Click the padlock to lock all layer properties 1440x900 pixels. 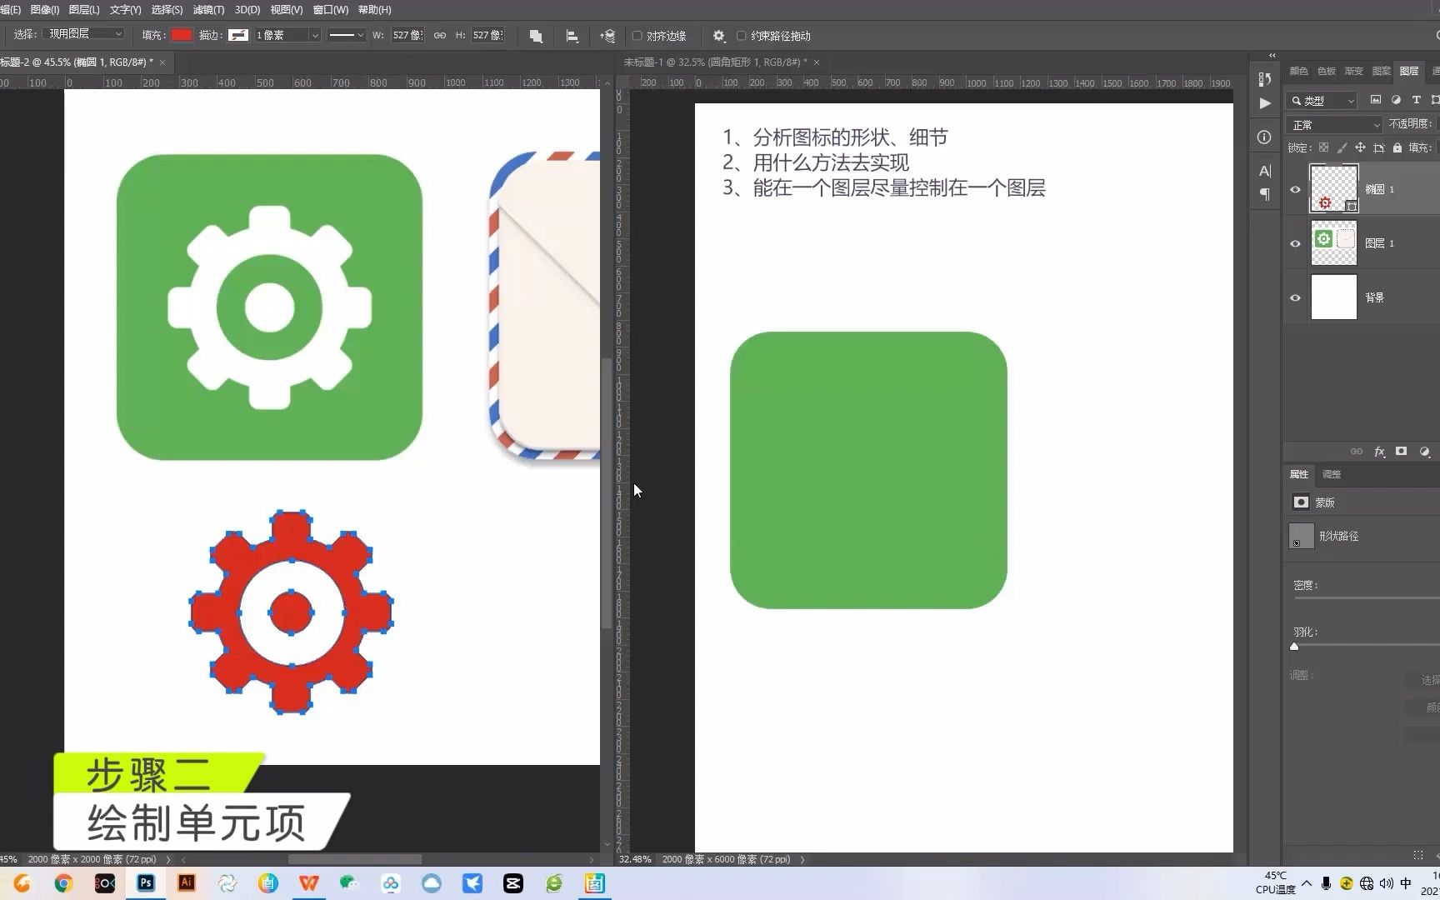[1398, 147]
